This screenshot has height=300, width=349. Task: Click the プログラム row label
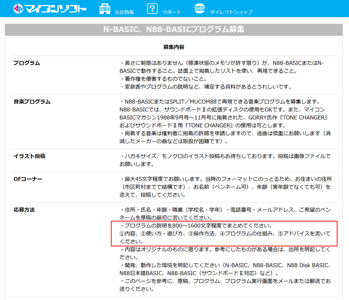coord(26,62)
